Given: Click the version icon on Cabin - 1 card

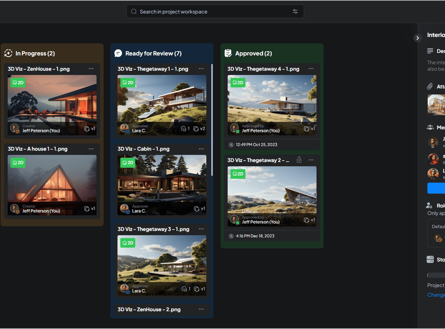Looking at the screenshot, I should point(197,209).
